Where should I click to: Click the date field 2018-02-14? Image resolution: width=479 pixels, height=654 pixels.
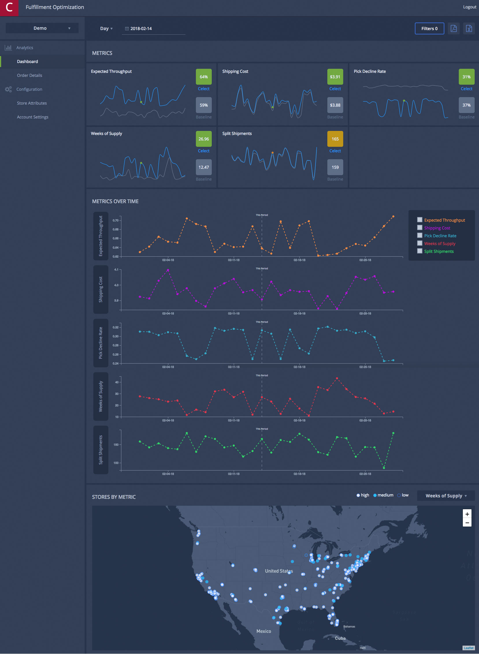pos(153,28)
